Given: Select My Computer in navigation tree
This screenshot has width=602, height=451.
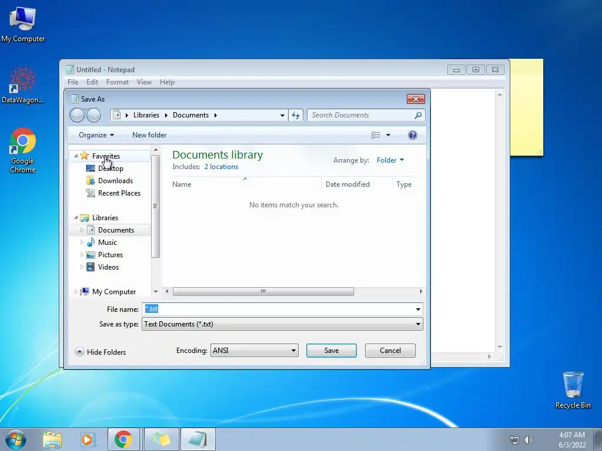Looking at the screenshot, I should tap(114, 292).
